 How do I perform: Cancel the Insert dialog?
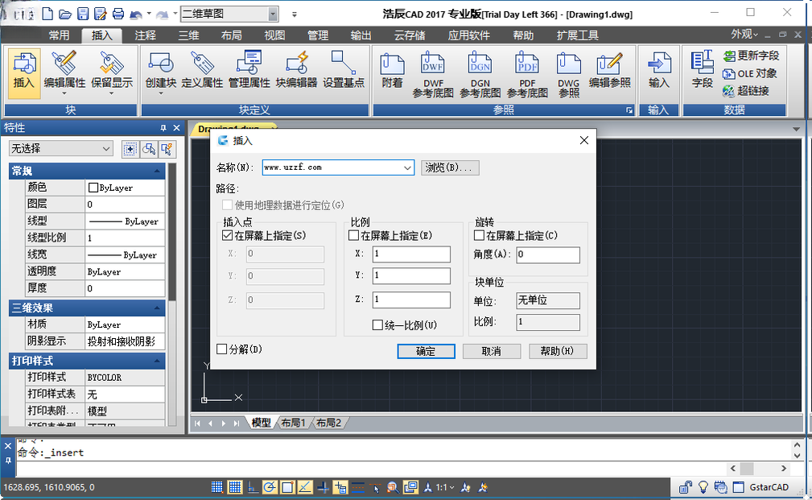tap(492, 351)
